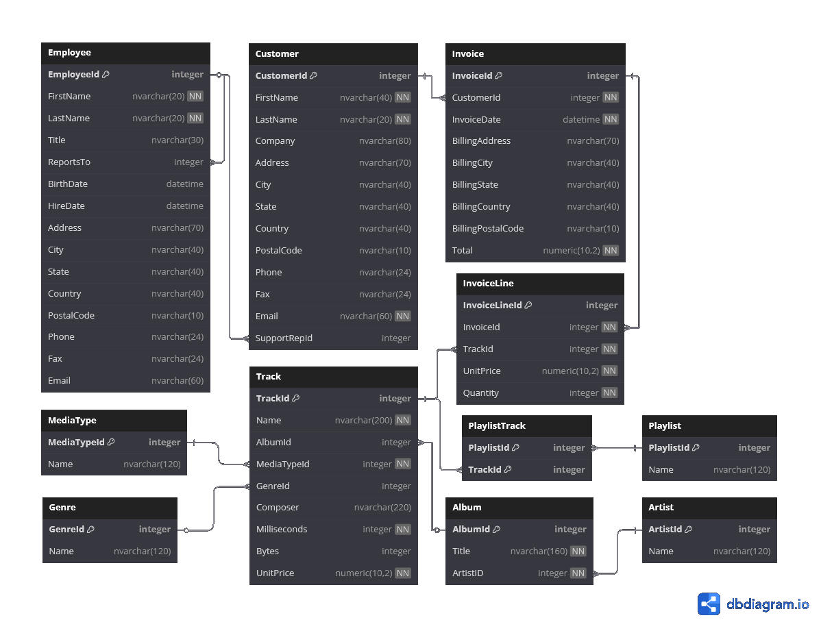Click the BillingPostalCode field in Invoice
821x633 pixels.
(535, 228)
